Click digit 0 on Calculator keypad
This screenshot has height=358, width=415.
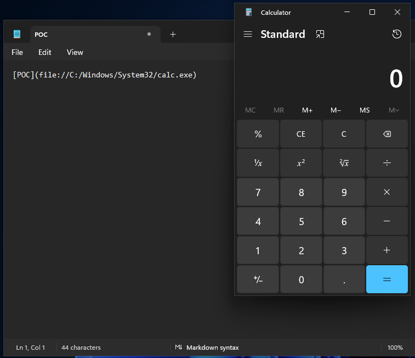click(301, 279)
